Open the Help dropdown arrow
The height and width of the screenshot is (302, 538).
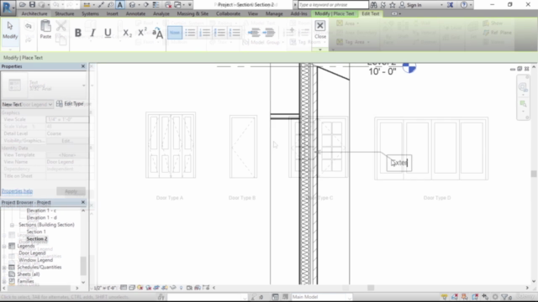471,5
